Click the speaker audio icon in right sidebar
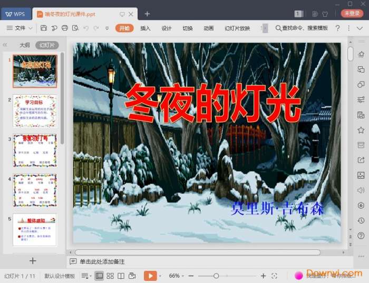 (361, 190)
